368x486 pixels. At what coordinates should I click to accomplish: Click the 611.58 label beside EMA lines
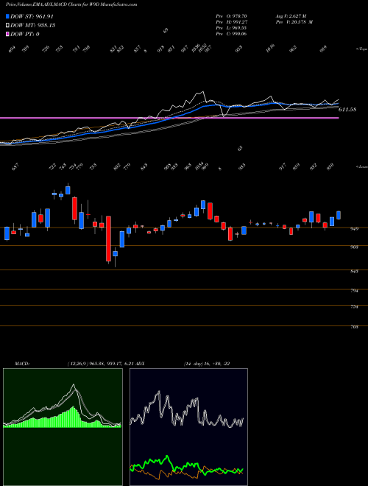pyautogui.click(x=347, y=110)
